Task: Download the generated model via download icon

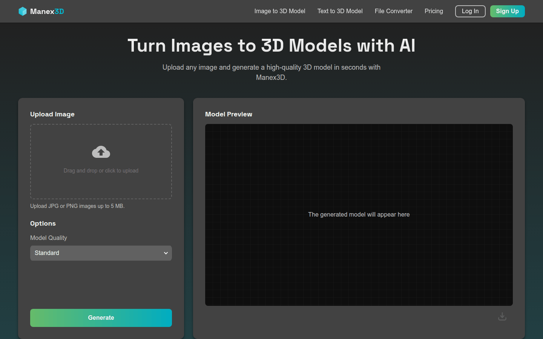Action: pyautogui.click(x=502, y=316)
